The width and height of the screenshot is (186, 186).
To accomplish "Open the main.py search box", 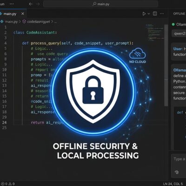I will (x=101, y=4).
